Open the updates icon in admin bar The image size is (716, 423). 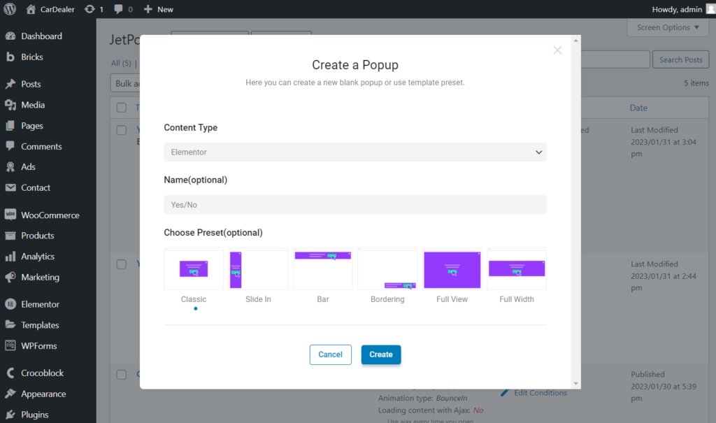[x=90, y=9]
